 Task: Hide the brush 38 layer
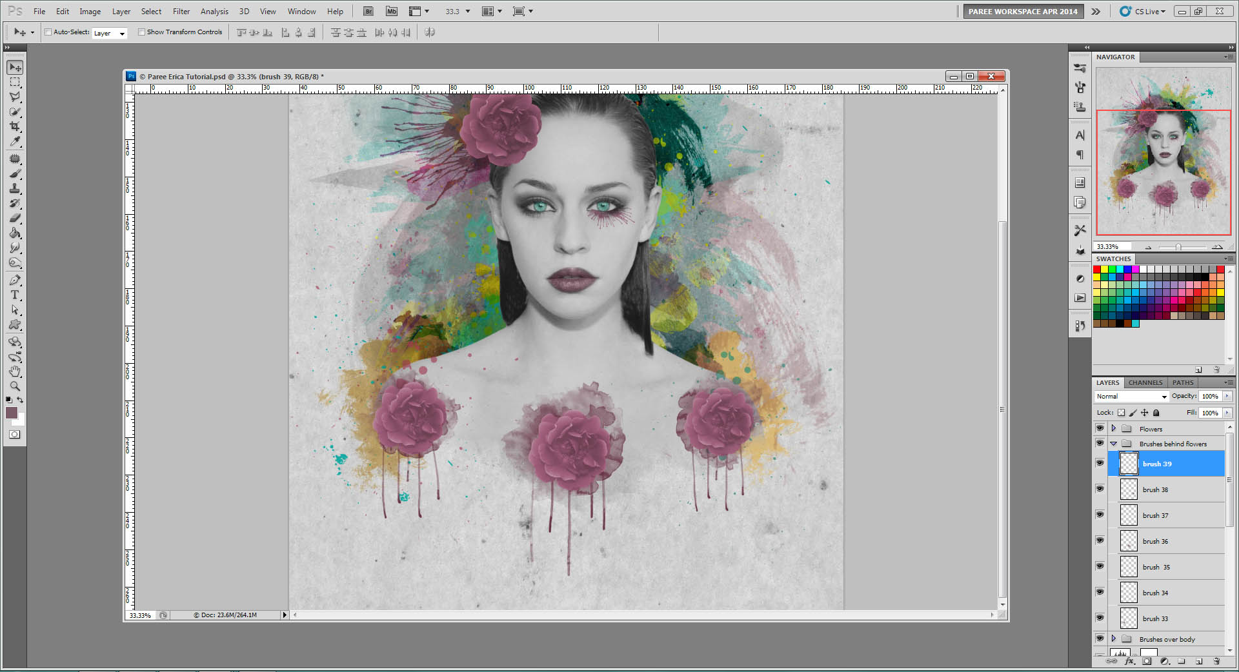point(1100,489)
